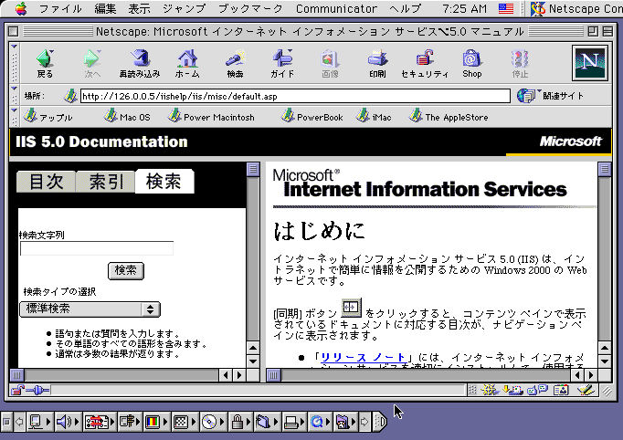The height and width of the screenshot is (440, 623).
Task: Click down arrow of content pane vertical scrollbar
Action: point(605,361)
